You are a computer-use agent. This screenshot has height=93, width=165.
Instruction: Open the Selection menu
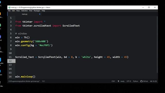tap(24, 11)
